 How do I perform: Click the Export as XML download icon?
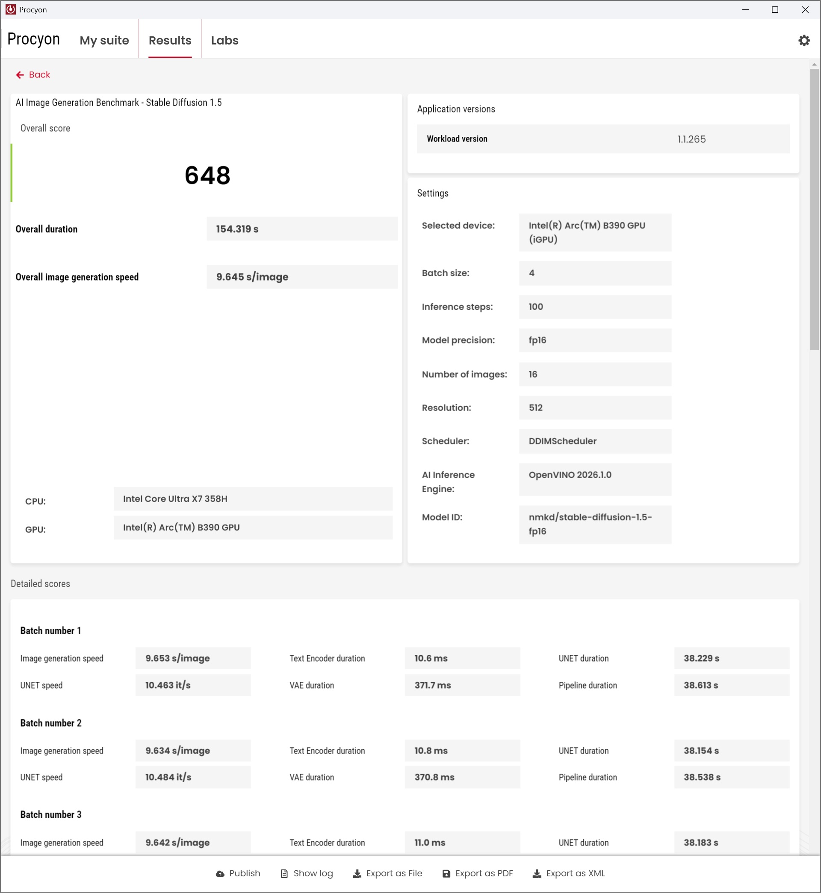click(537, 873)
